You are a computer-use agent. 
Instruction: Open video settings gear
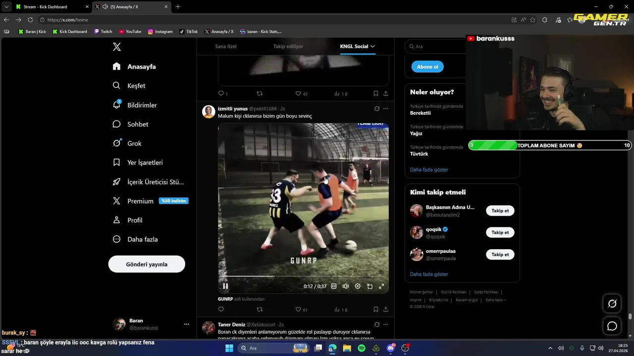358,286
